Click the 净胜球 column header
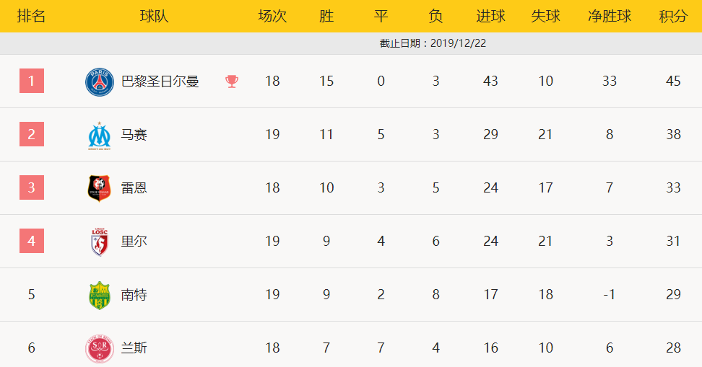 tap(610, 17)
